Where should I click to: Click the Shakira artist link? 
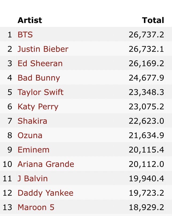tap(32, 121)
